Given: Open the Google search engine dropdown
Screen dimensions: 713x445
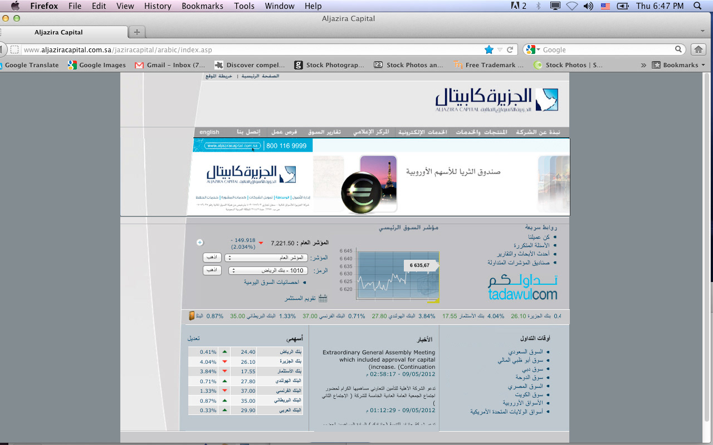Looking at the screenshot, I should tap(533, 50).
